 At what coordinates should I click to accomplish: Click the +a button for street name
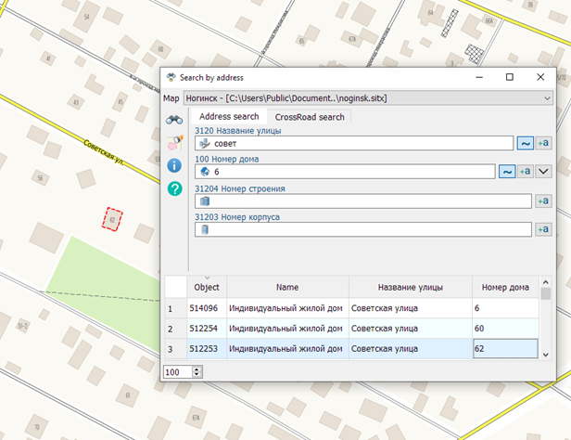544,143
